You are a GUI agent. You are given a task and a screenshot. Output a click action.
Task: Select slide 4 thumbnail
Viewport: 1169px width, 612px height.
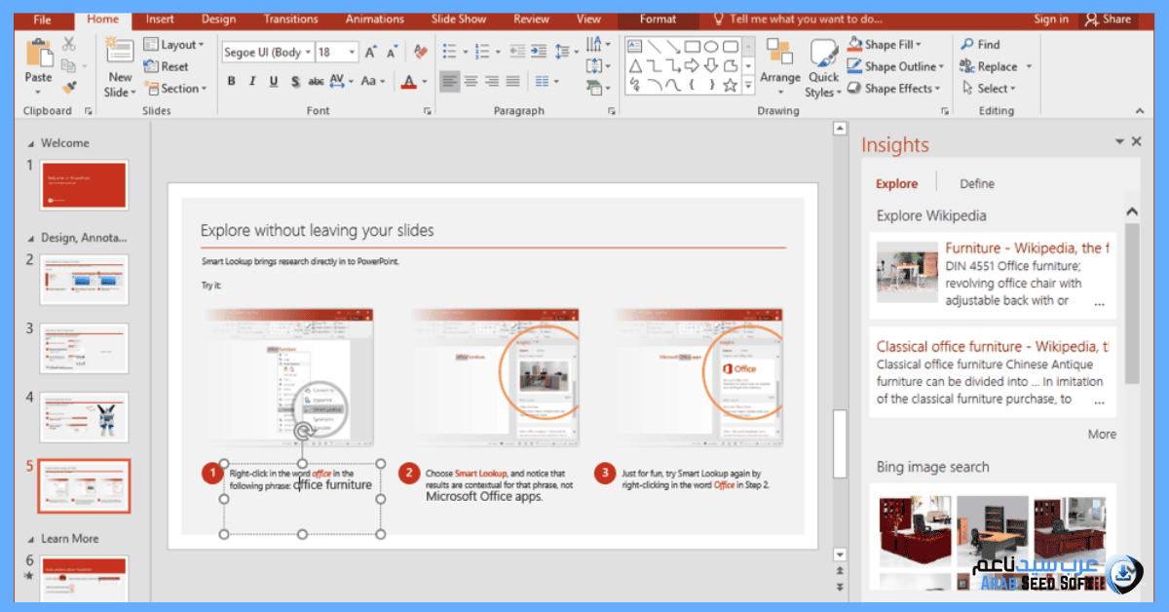[84, 416]
